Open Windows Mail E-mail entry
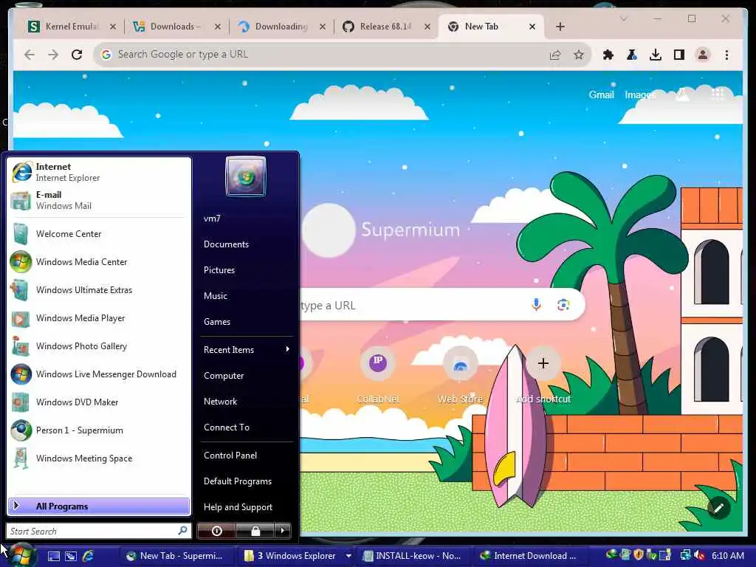The width and height of the screenshot is (756, 567). (99, 200)
